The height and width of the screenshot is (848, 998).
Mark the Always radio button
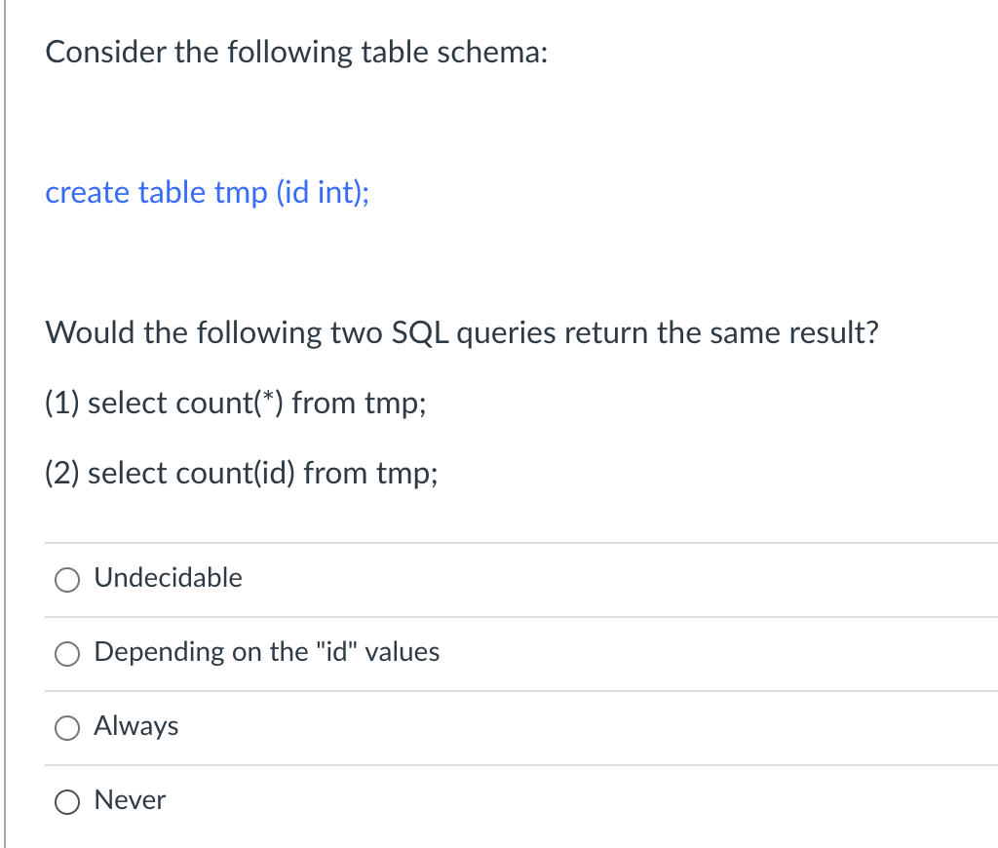point(67,728)
